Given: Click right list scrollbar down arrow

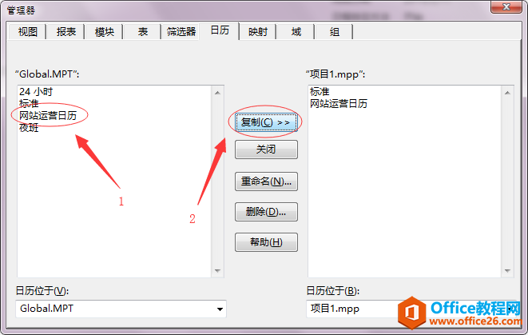Looking at the screenshot, I should [507, 270].
